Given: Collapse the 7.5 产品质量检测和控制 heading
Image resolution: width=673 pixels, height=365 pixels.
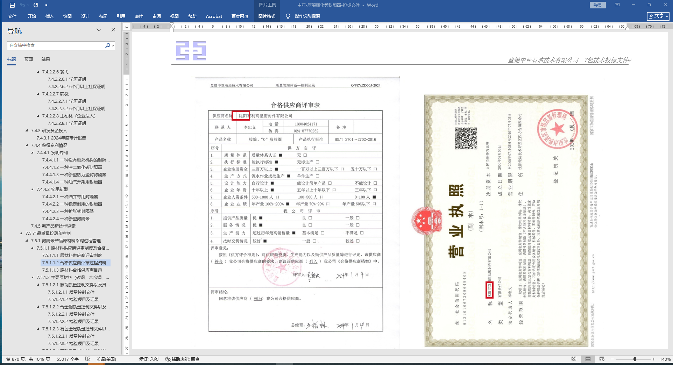Looking at the screenshot, I should pos(21,234).
